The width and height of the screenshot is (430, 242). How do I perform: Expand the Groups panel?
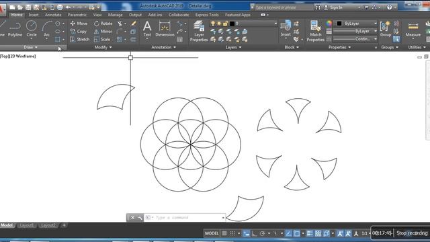click(390, 47)
